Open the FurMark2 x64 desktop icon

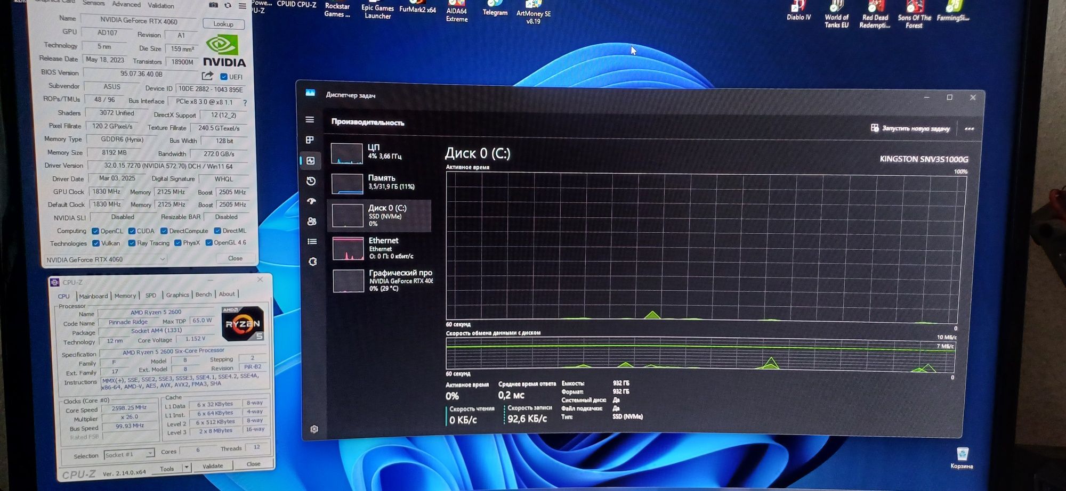(x=417, y=7)
